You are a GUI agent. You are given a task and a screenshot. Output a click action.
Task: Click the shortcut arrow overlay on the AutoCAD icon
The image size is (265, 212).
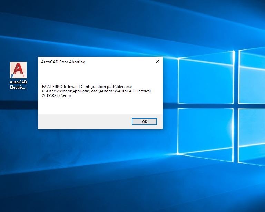12,76
